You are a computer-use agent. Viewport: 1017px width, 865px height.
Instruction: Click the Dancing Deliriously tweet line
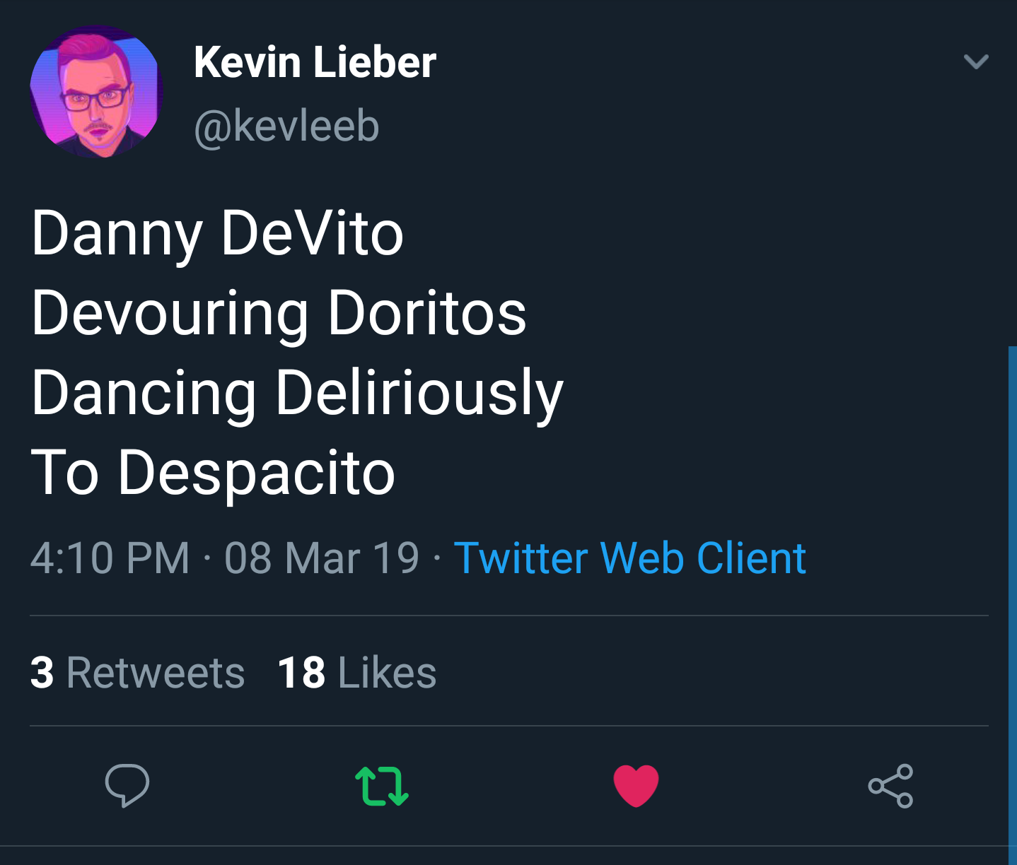(298, 394)
